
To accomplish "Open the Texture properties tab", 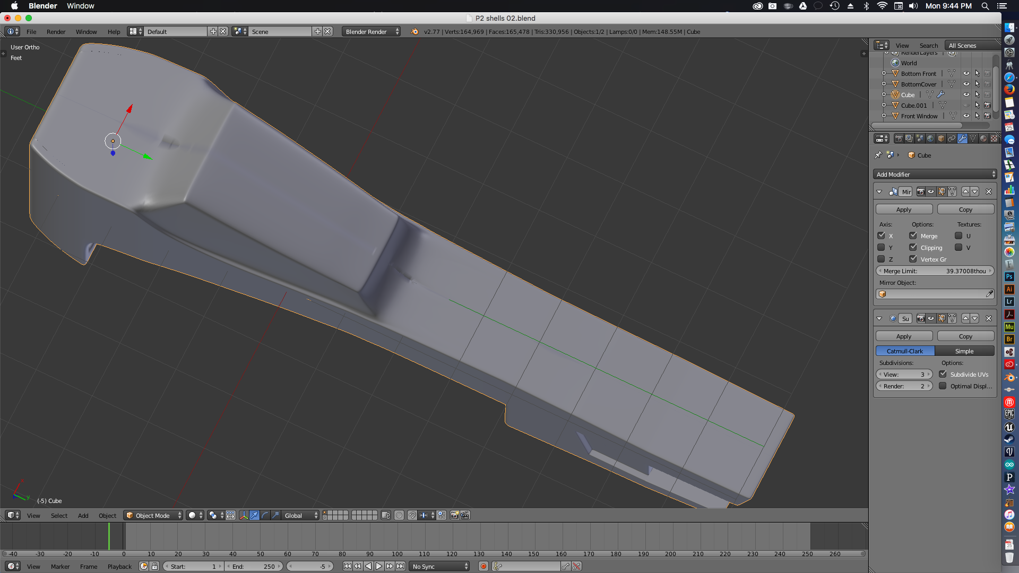I will (x=994, y=138).
